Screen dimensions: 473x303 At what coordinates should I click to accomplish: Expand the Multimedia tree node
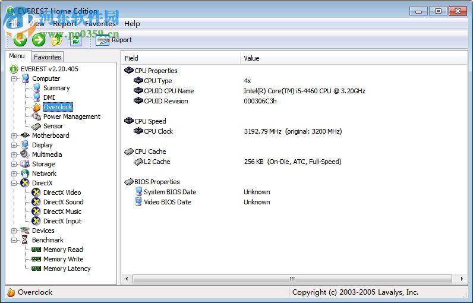14,154
